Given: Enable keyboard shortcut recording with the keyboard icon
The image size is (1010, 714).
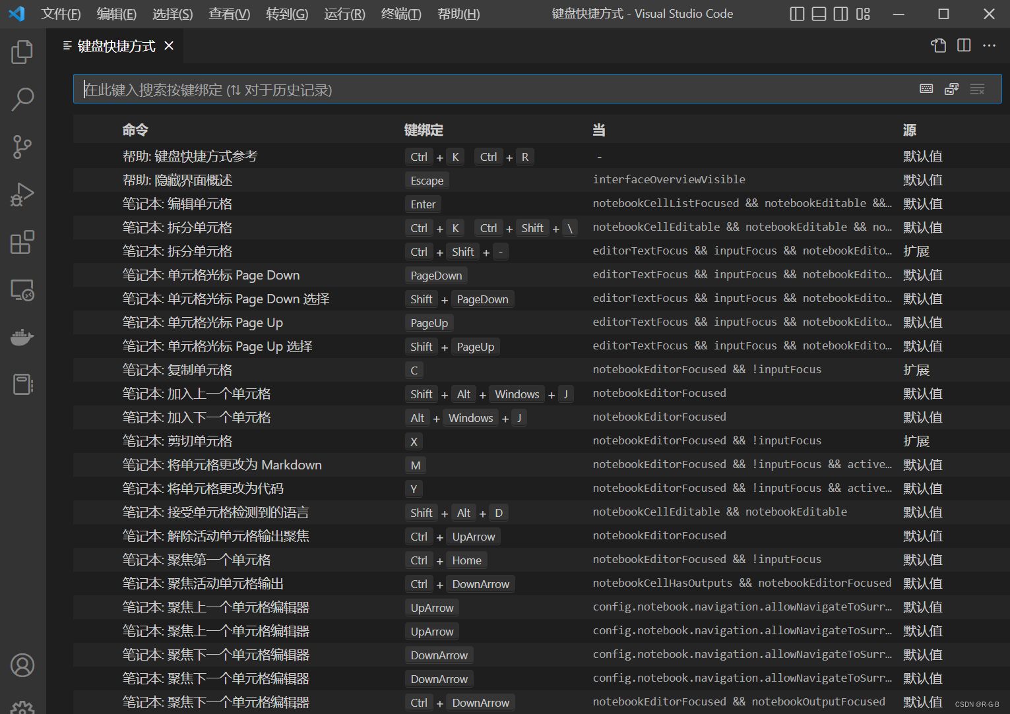Looking at the screenshot, I should pyautogui.click(x=926, y=88).
